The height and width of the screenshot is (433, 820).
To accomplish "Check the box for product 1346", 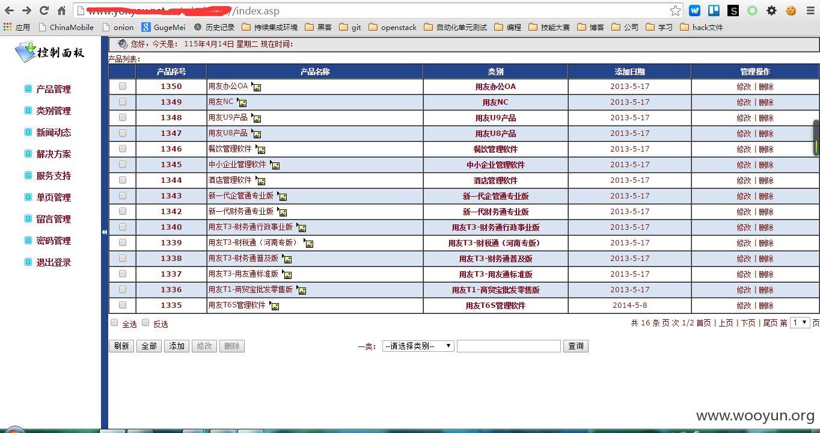I will [x=123, y=149].
